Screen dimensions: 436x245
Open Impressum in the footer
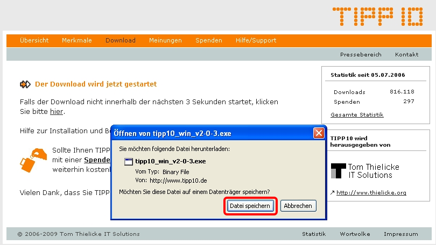tap(400, 234)
